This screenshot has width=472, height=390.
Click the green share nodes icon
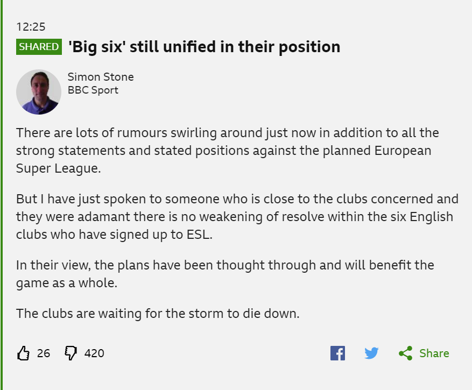point(405,353)
